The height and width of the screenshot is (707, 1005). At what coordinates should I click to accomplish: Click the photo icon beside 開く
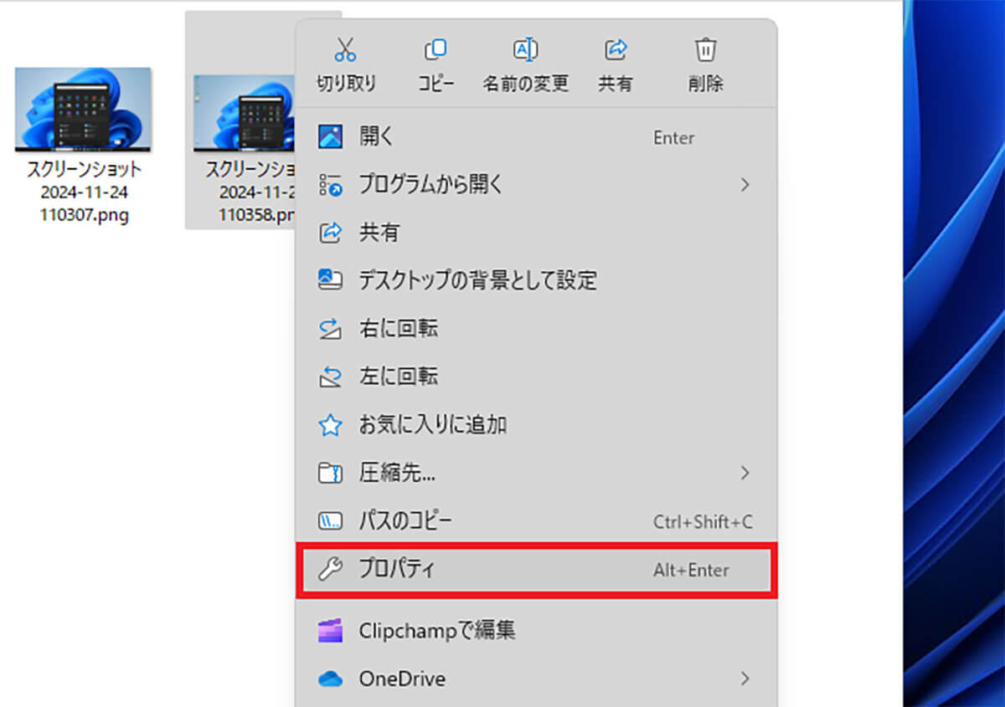point(331,137)
